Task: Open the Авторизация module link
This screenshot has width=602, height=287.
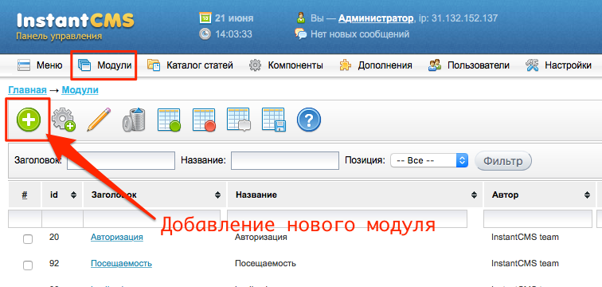Action: (117, 237)
